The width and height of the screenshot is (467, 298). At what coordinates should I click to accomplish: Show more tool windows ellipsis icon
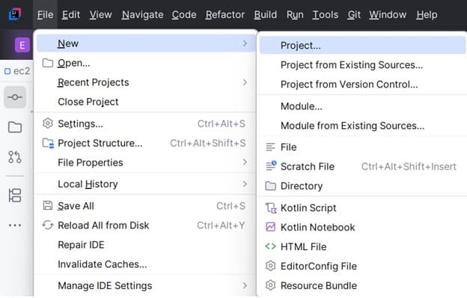15,225
